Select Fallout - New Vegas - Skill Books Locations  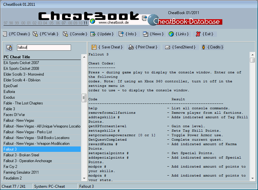[x=42, y=138]
